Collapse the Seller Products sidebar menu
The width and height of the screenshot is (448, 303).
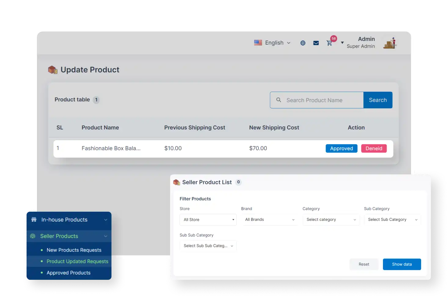coord(106,236)
